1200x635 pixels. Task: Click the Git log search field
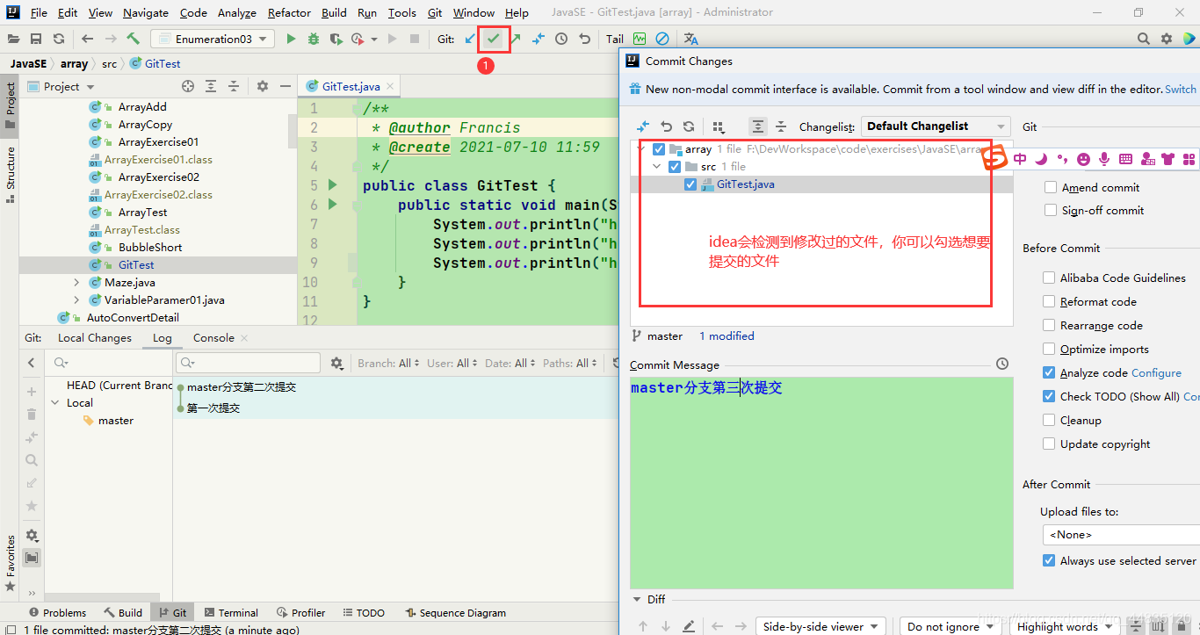tap(249, 363)
